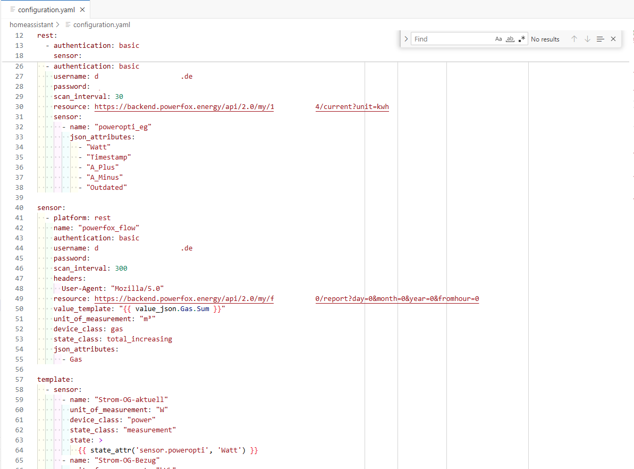Open homeassistant breadcrumb folder
This screenshot has height=469, width=634.
tap(31, 24)
